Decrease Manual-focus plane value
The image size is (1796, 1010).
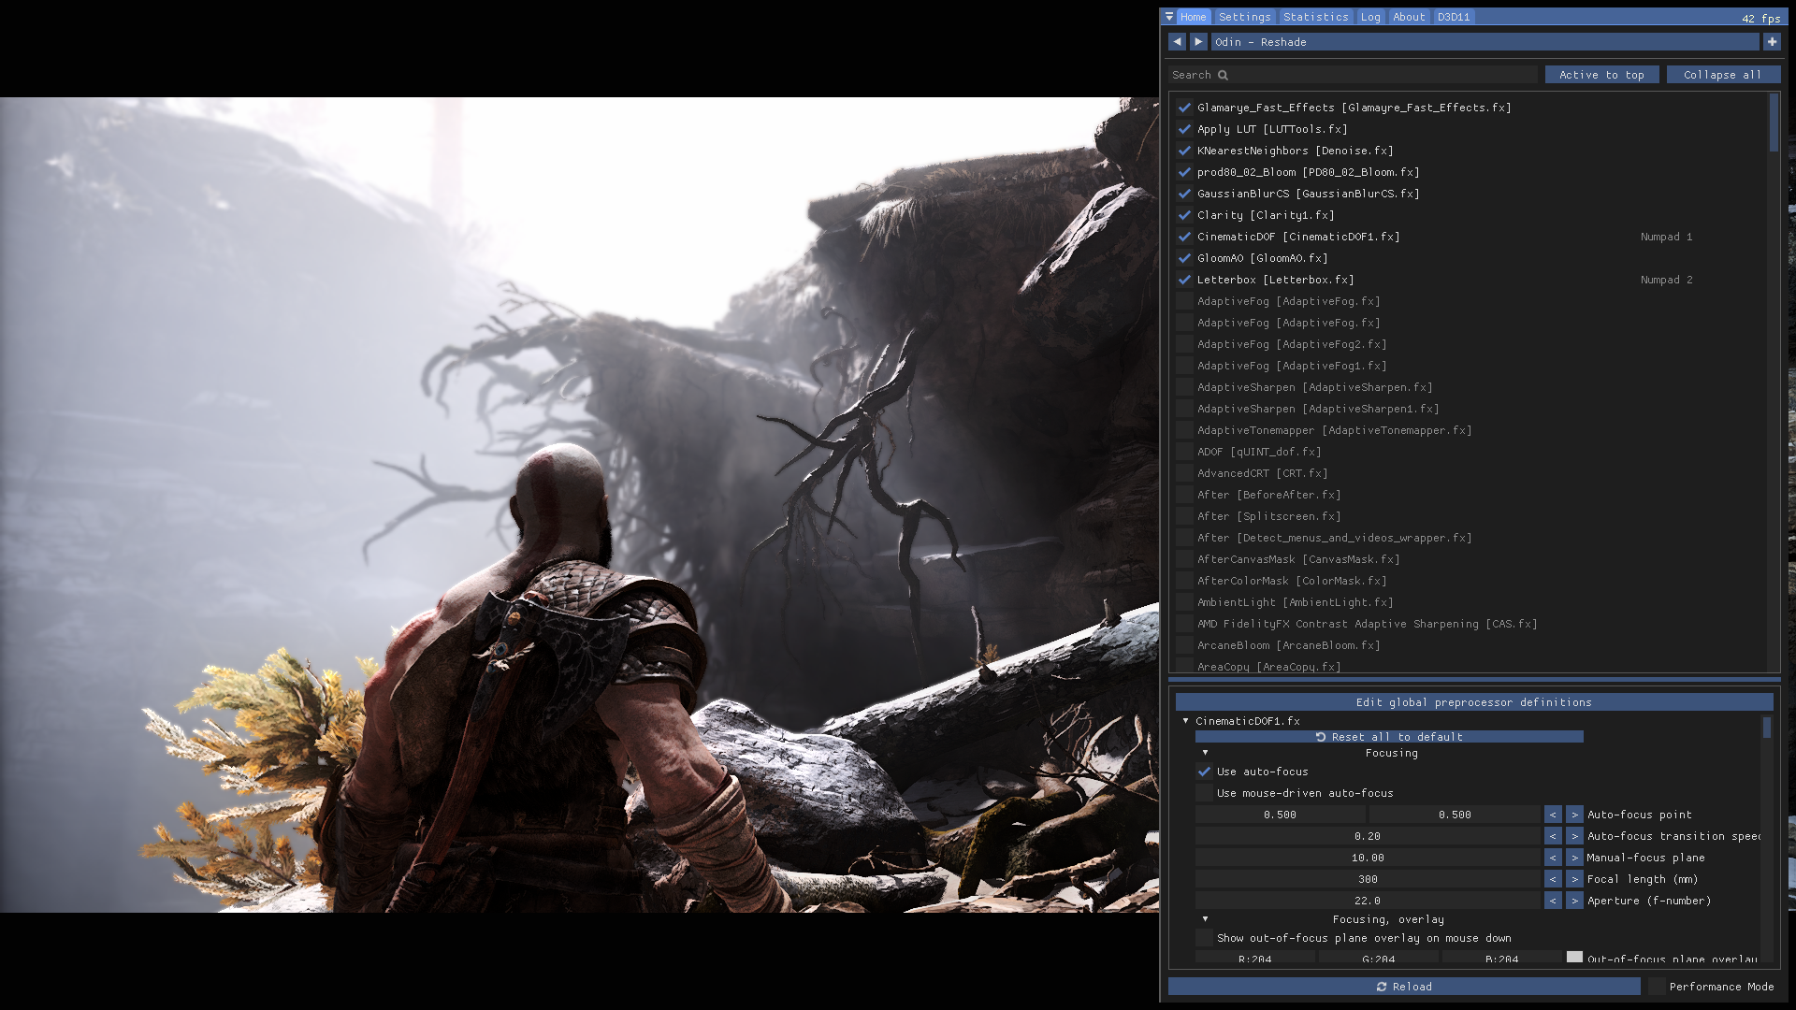1553,858
